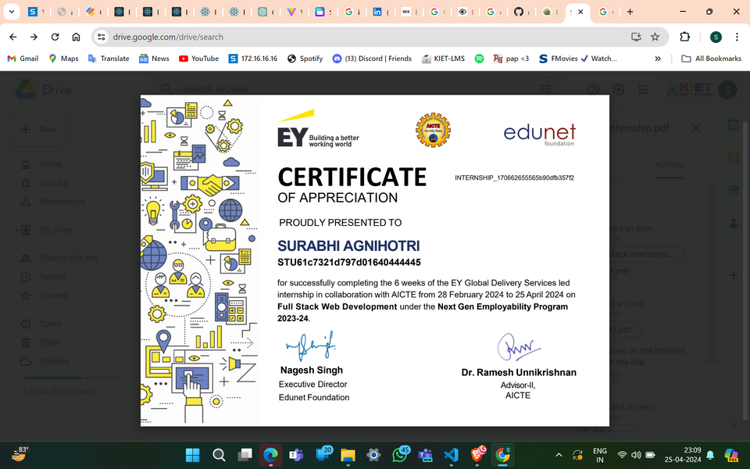View site information icon in address bar
This screenshot has width=750, height=469.
pos(101,37)
